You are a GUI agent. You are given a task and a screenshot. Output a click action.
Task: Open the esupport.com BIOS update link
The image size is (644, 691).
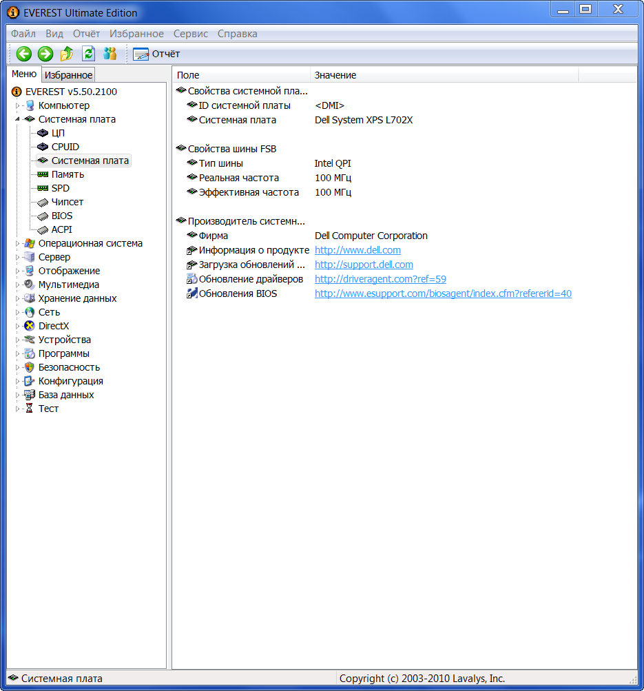tap(443, 293)
